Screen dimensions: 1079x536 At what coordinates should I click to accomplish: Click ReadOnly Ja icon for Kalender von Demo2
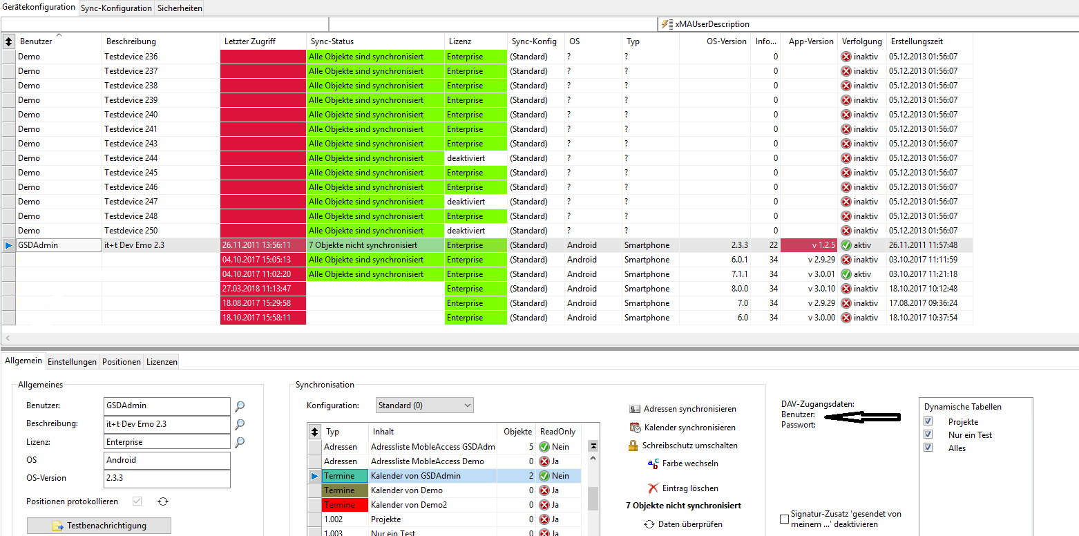tap(544, 505)
